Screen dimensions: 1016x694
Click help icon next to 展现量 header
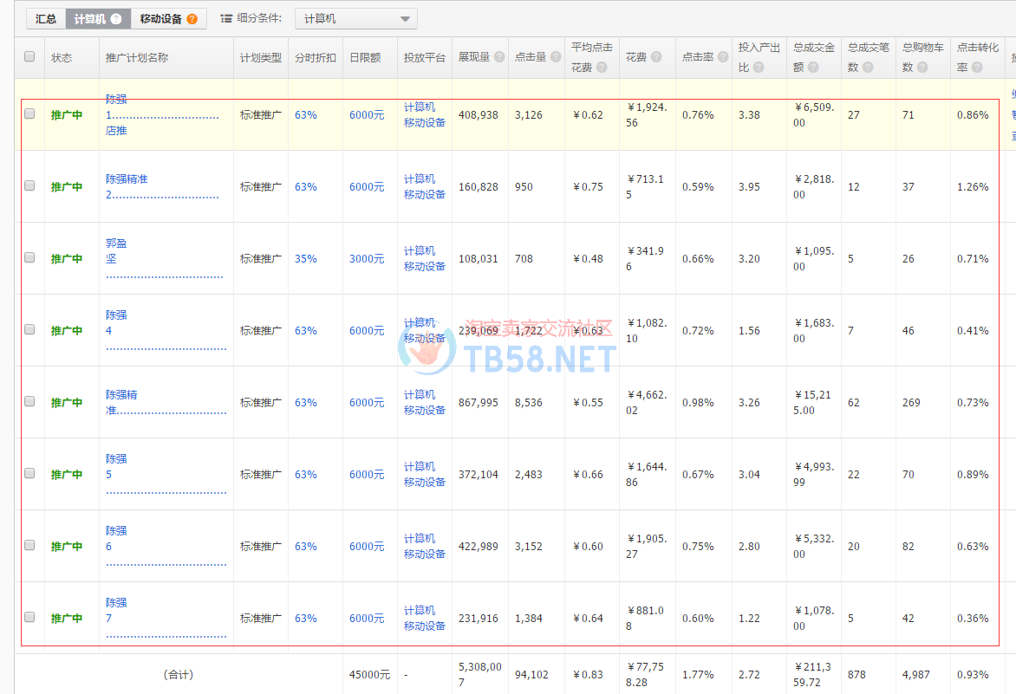pos(499,57)
